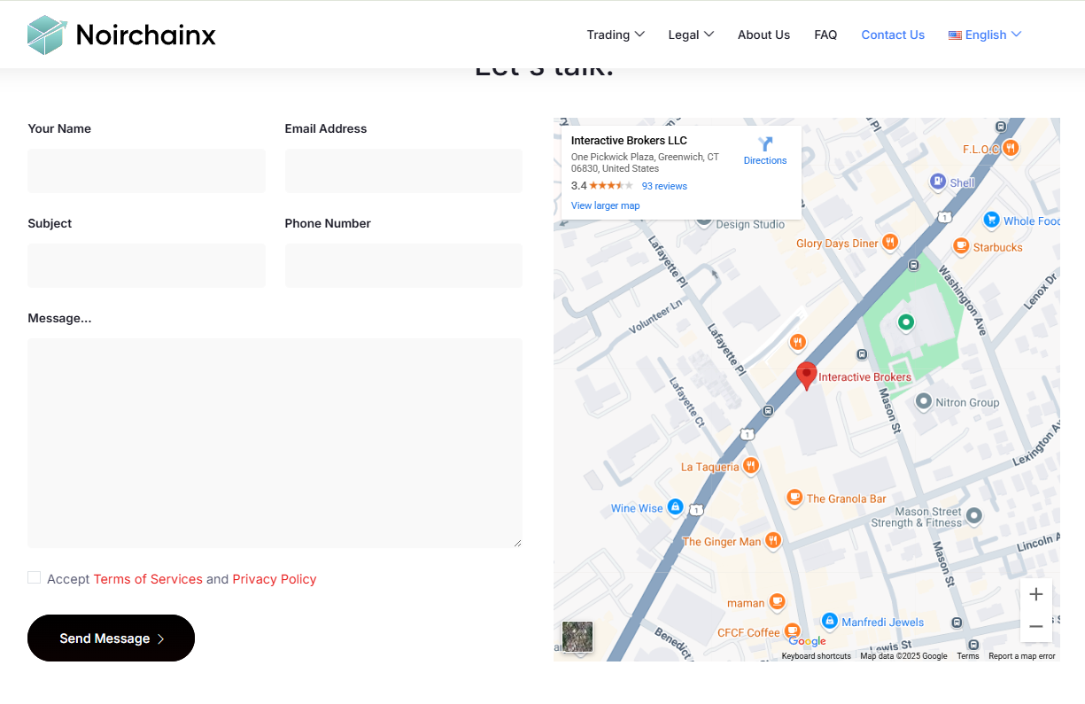This screenshot has width=1085, height=704.
Task: Click the US flag language icon
Action: (955, 35)
